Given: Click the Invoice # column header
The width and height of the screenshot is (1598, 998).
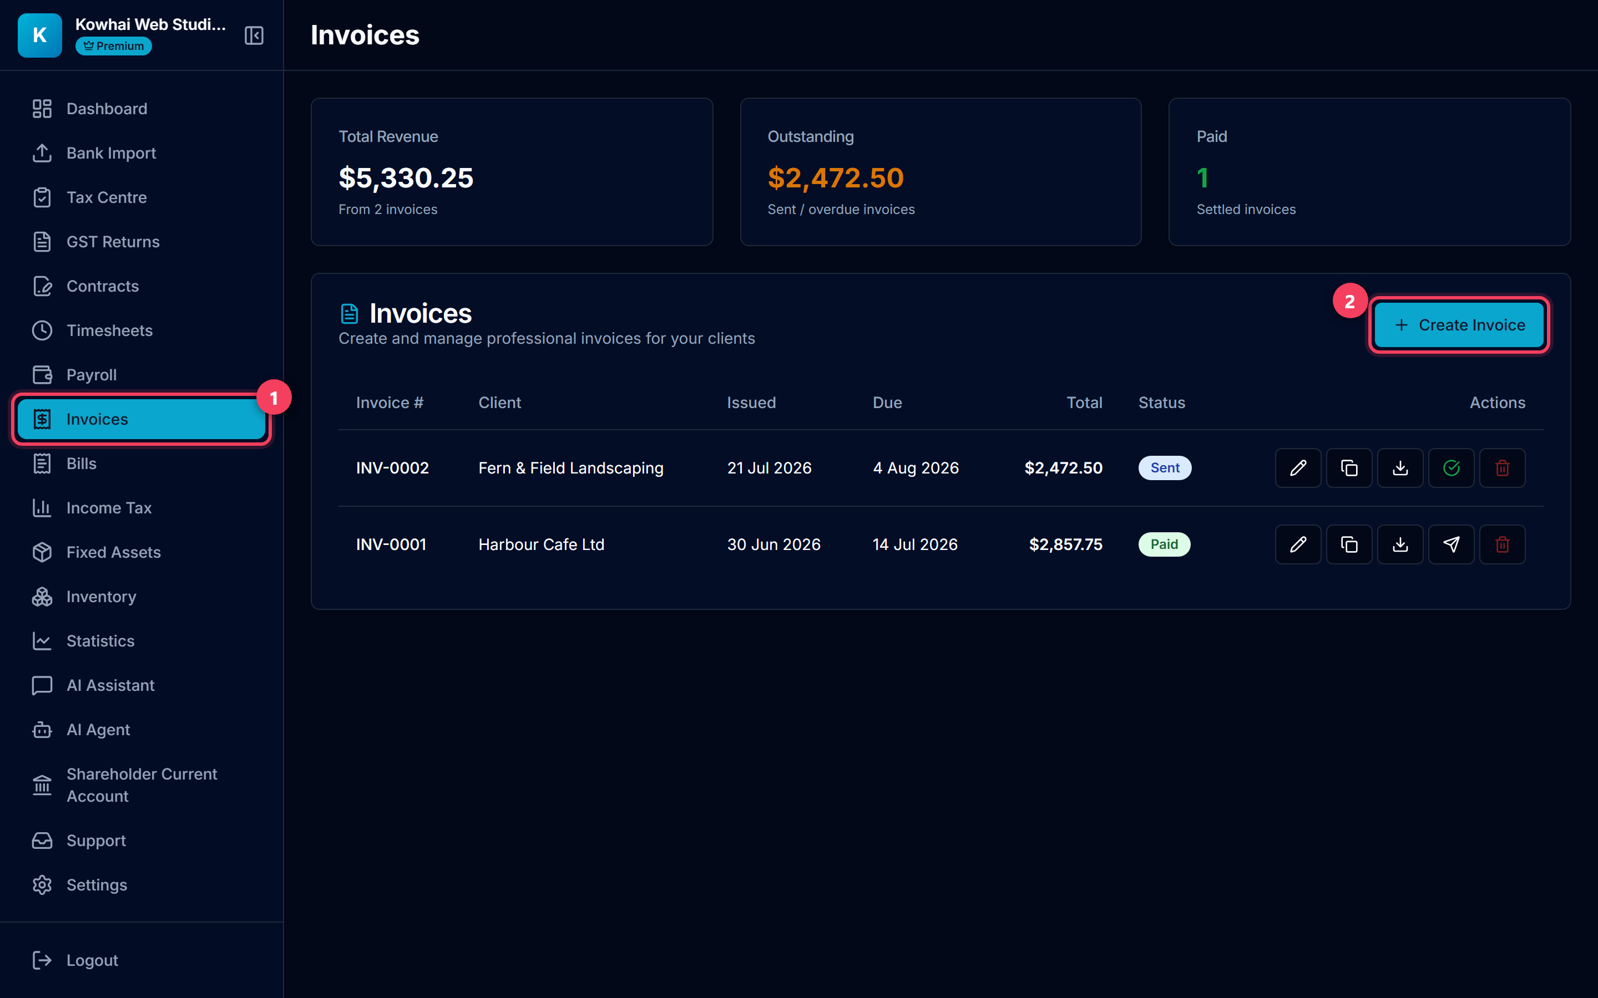Looking at the screenshot, I should point(390,403).
